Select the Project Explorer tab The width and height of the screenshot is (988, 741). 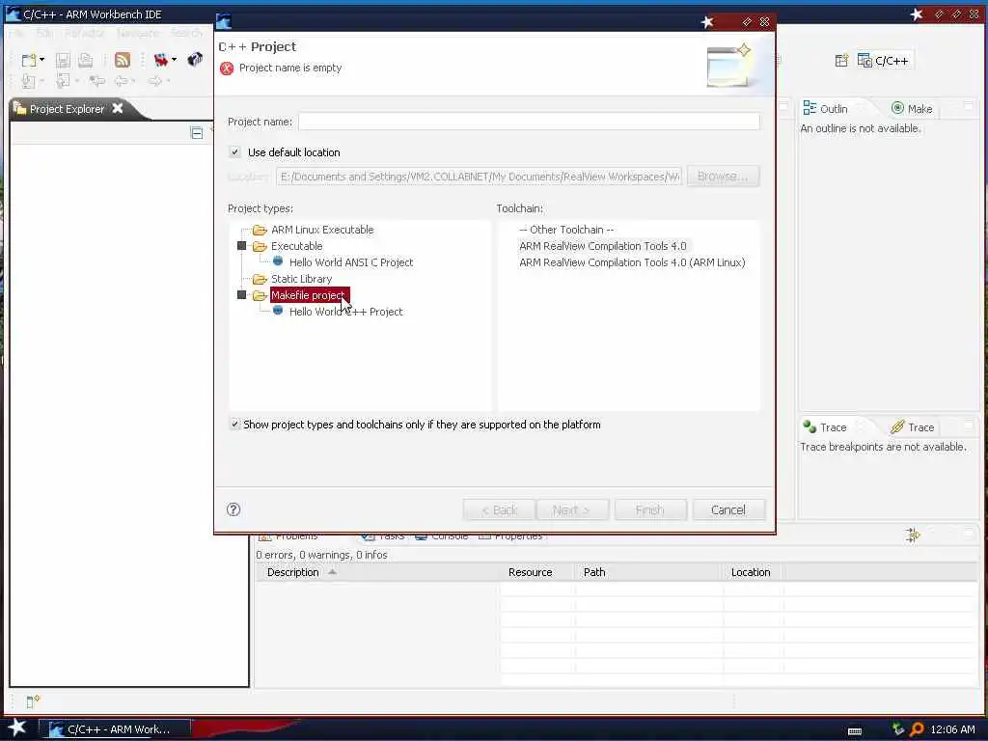coord(67,109)
